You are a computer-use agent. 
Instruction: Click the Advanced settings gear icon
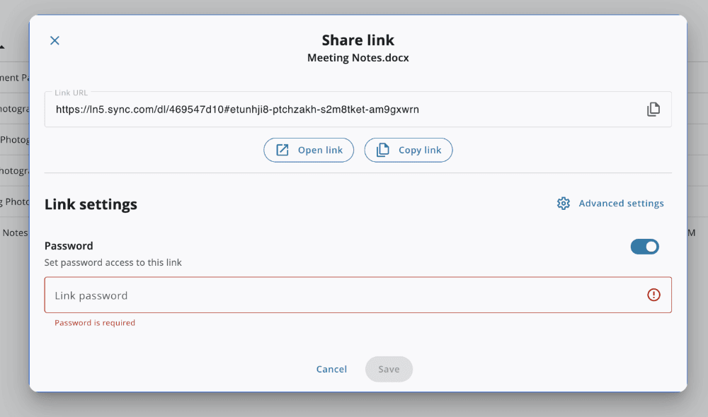[564, 204]
